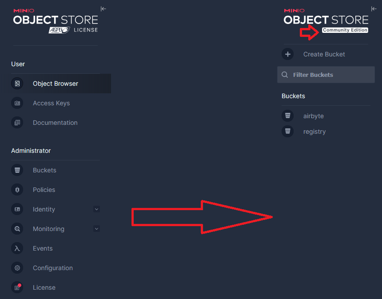The width and height of the screenshot is (382, 299).
Task: Collapse the left sidebar with the arrow
Action: [x=103, y=8]
